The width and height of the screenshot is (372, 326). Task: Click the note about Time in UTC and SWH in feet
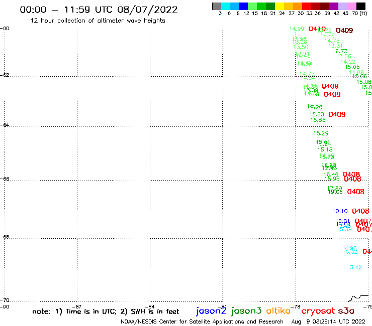point(106,311)
